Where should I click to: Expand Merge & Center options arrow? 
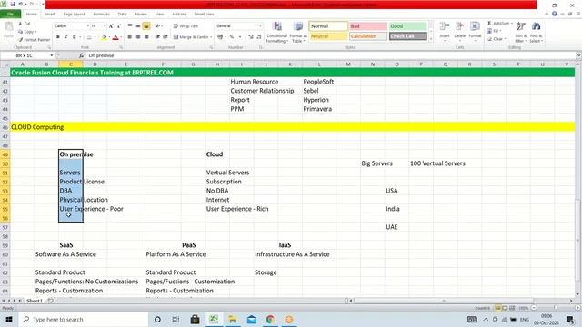(211, 37)
